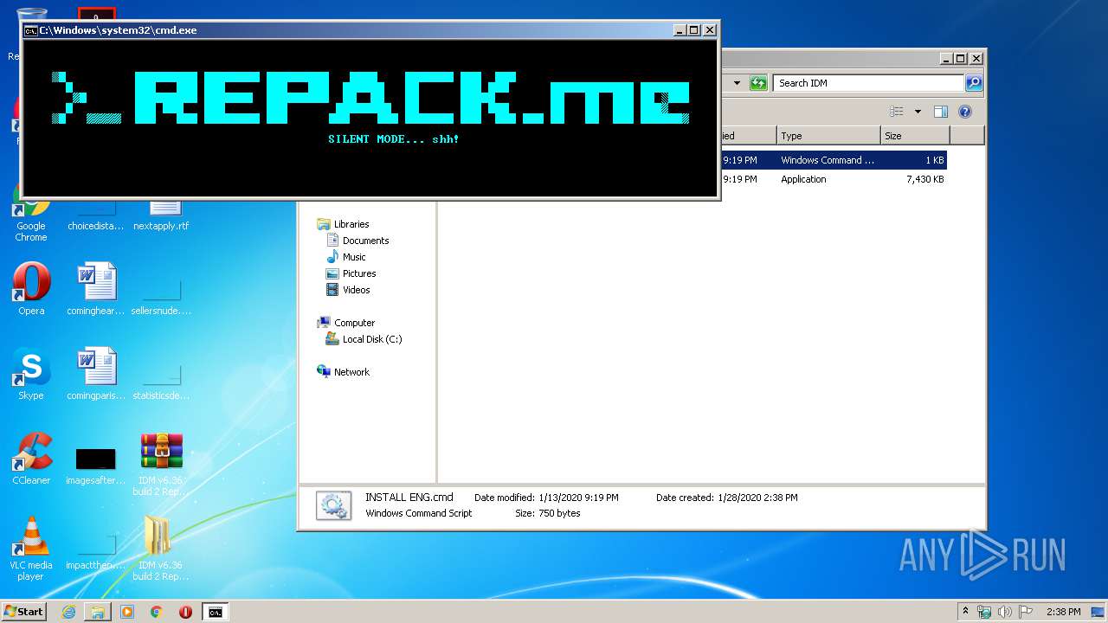Image resolution: width=1108 pixels, height=623 pixels.
Task: Open Windows Media Player taskbar icon
Action: 127,612
